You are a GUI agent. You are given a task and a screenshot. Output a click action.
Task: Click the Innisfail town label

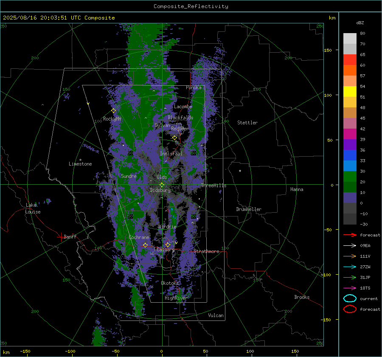coord(171,154)
